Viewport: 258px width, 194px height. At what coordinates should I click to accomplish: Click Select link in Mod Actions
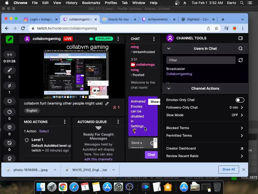pyautogui.click(x=44, y=131)
